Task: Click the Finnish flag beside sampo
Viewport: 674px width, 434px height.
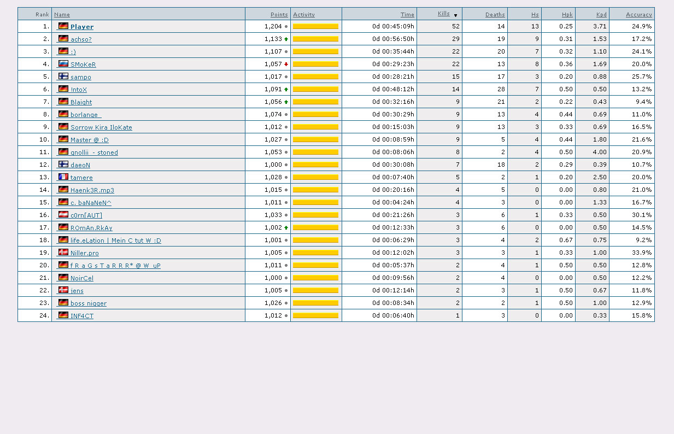Action: [x=63, y=77]
